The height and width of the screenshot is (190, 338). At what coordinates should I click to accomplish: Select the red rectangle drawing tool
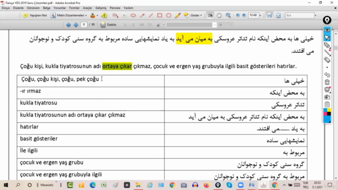159,15
